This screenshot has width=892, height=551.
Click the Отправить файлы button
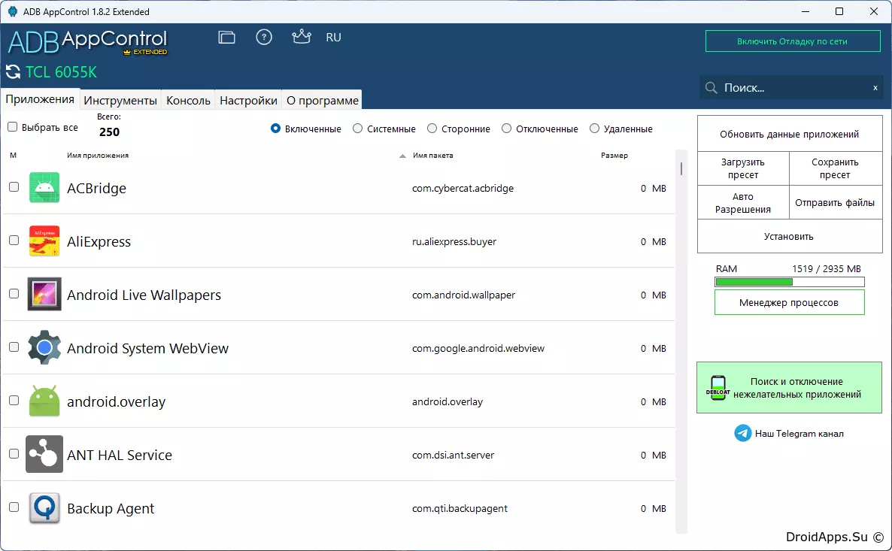835,202
